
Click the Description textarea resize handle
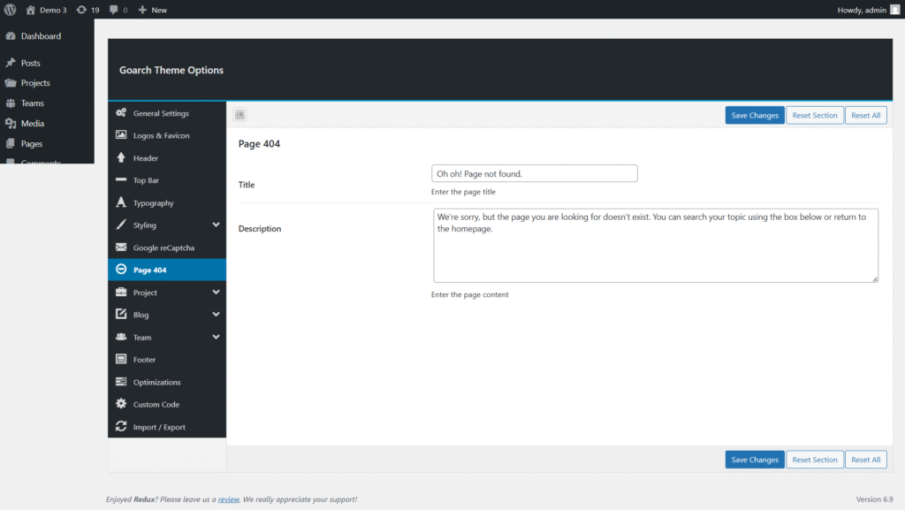click(x=875, y=279)
